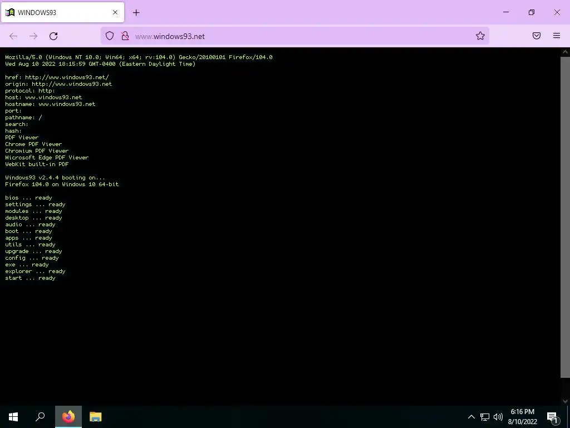Go forward in browser history
Viewport: 570px width, 428px height.
[x=33, y=36]
